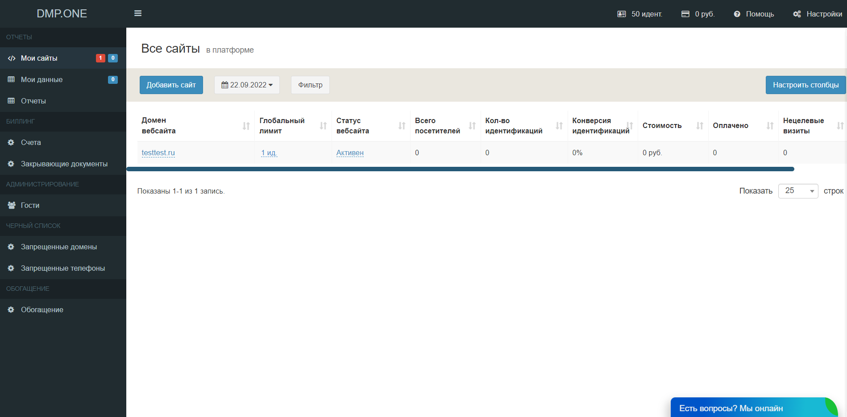Open Закрывающие документы in the sidebar
Image resolution: width=847 pixels, height=417 pixels.
click(x=63, y=164)
